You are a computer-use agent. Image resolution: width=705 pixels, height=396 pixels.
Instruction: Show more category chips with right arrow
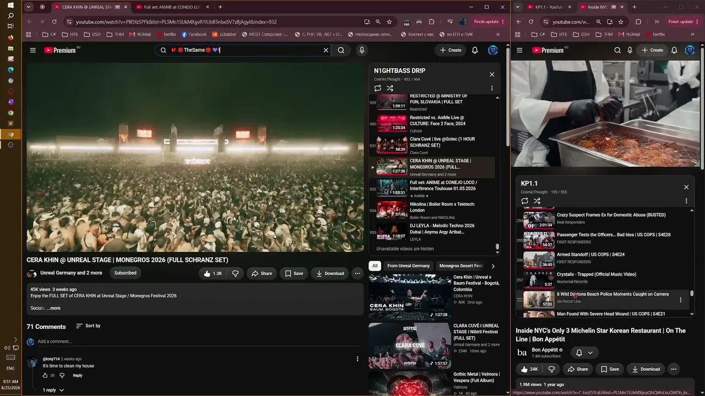coord(493,266)
